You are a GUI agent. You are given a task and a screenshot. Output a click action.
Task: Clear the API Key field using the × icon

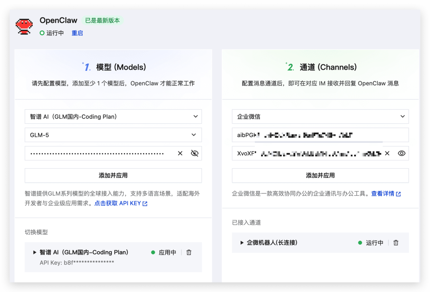click(180, 153)
